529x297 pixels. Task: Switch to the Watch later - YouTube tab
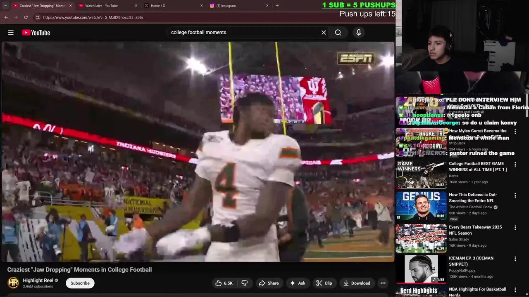(108, 6)
